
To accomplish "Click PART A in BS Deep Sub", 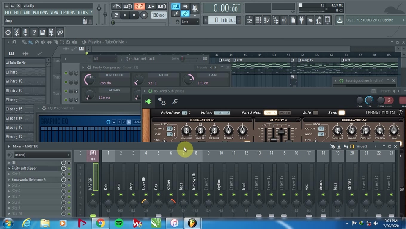I will click(x=270, y=113).
